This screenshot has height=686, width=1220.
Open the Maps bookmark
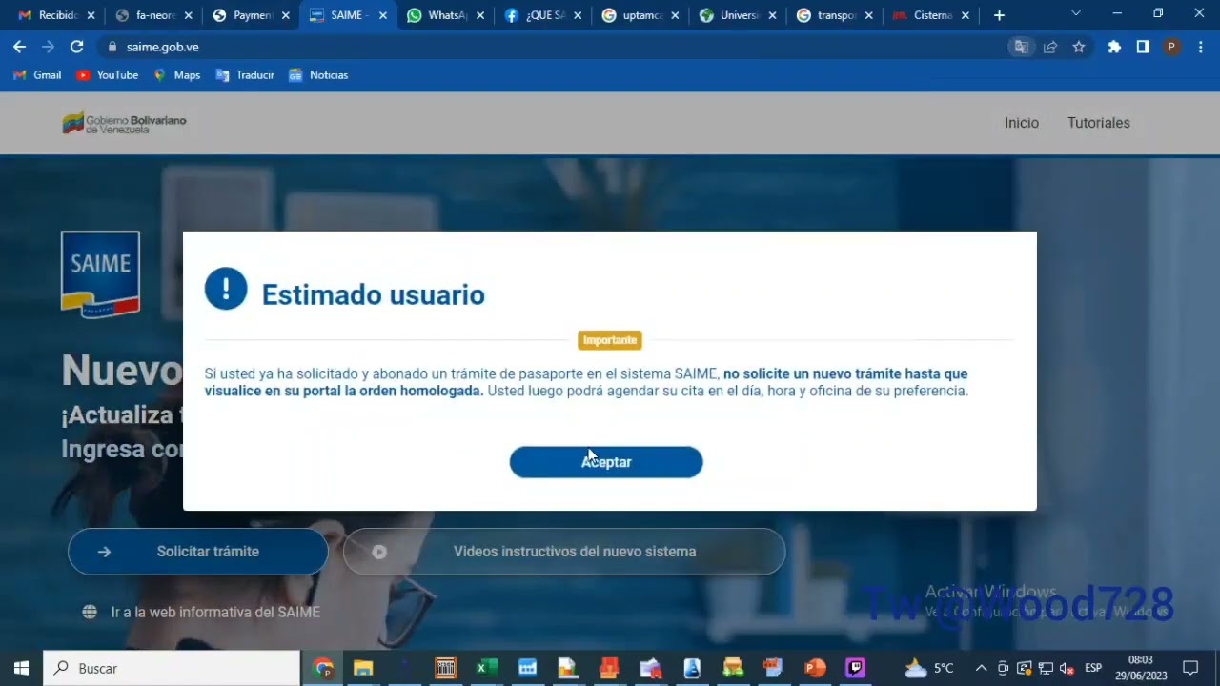tap(176, 75)
